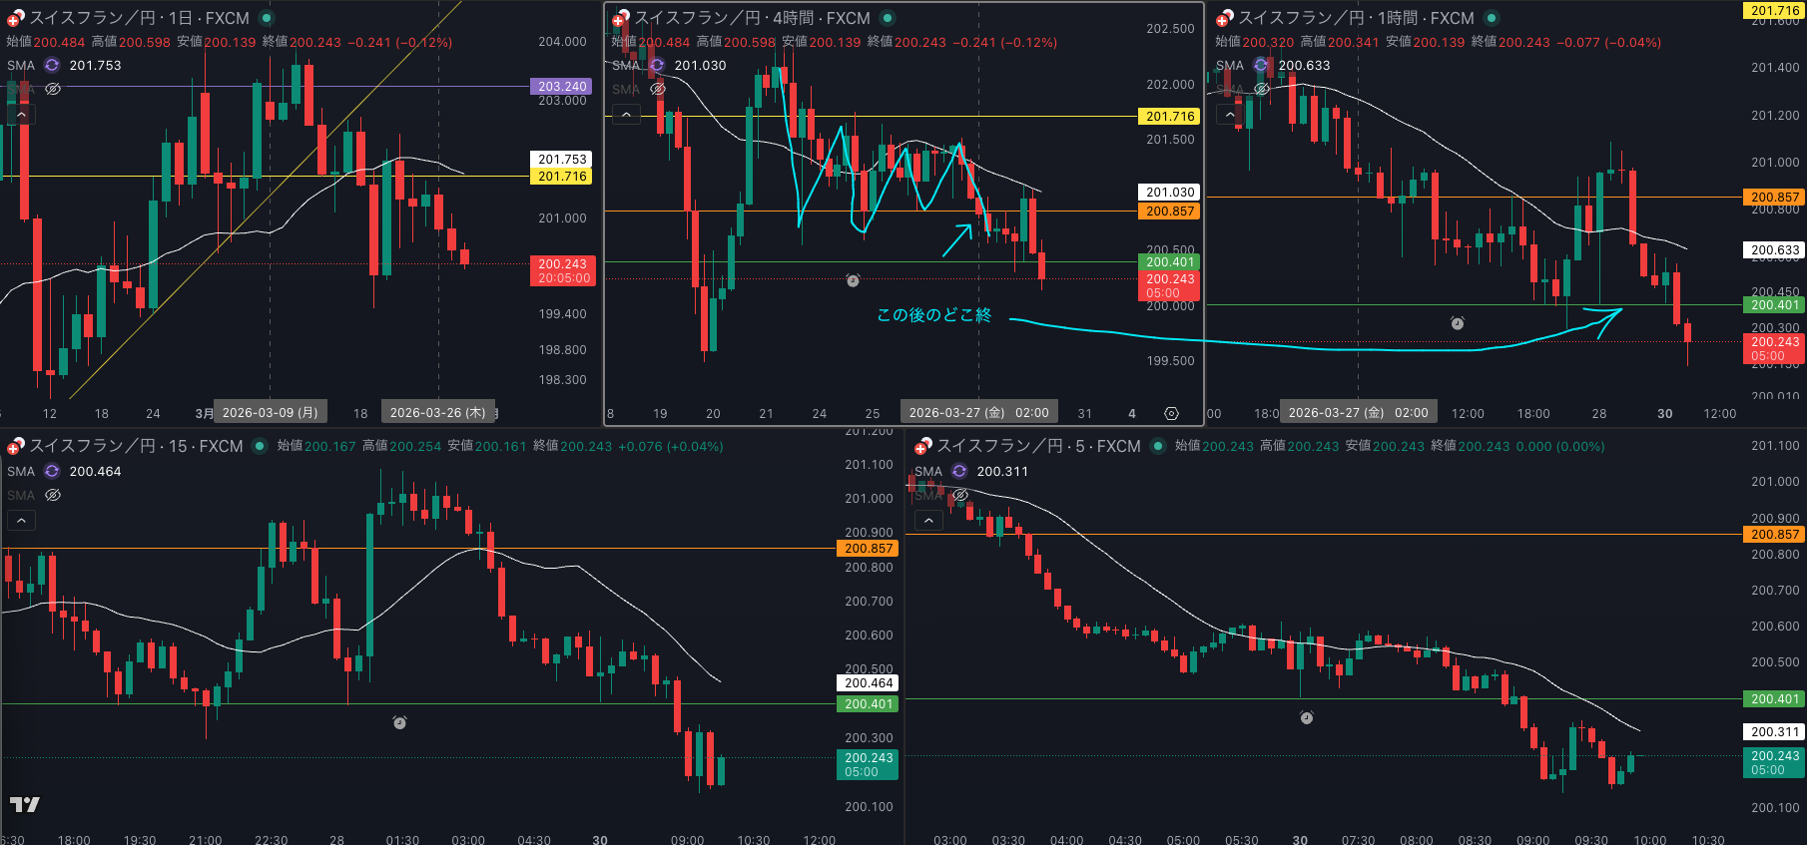Click the purple 203.240 price label
This screenshot has width=1807, height=845.
click(562, 87)
